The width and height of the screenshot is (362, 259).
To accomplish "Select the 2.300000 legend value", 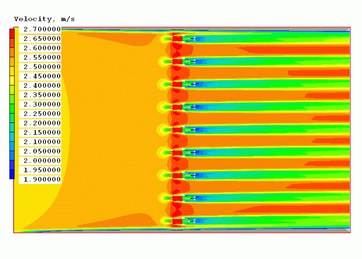I will (42, 105).
